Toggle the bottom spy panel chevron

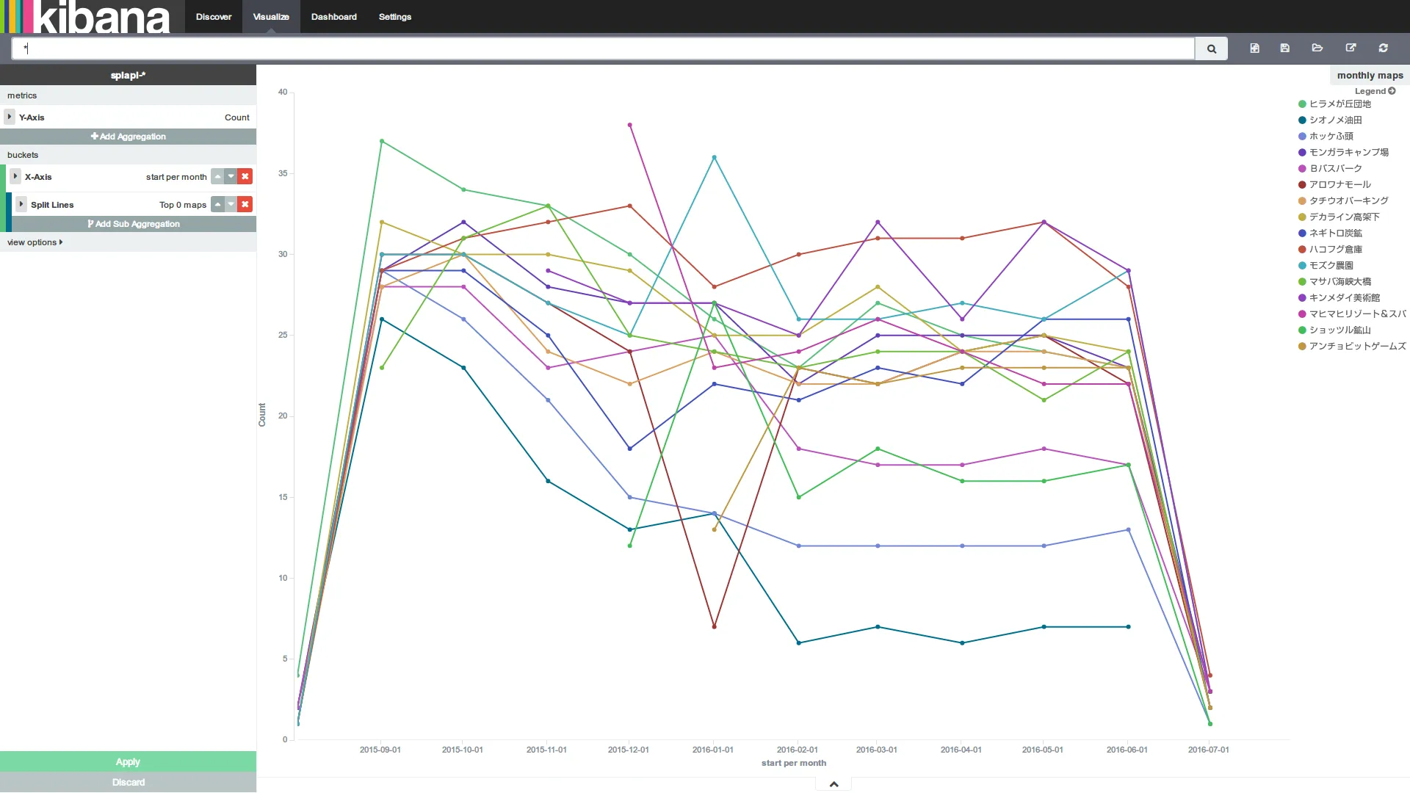point(834,784)
